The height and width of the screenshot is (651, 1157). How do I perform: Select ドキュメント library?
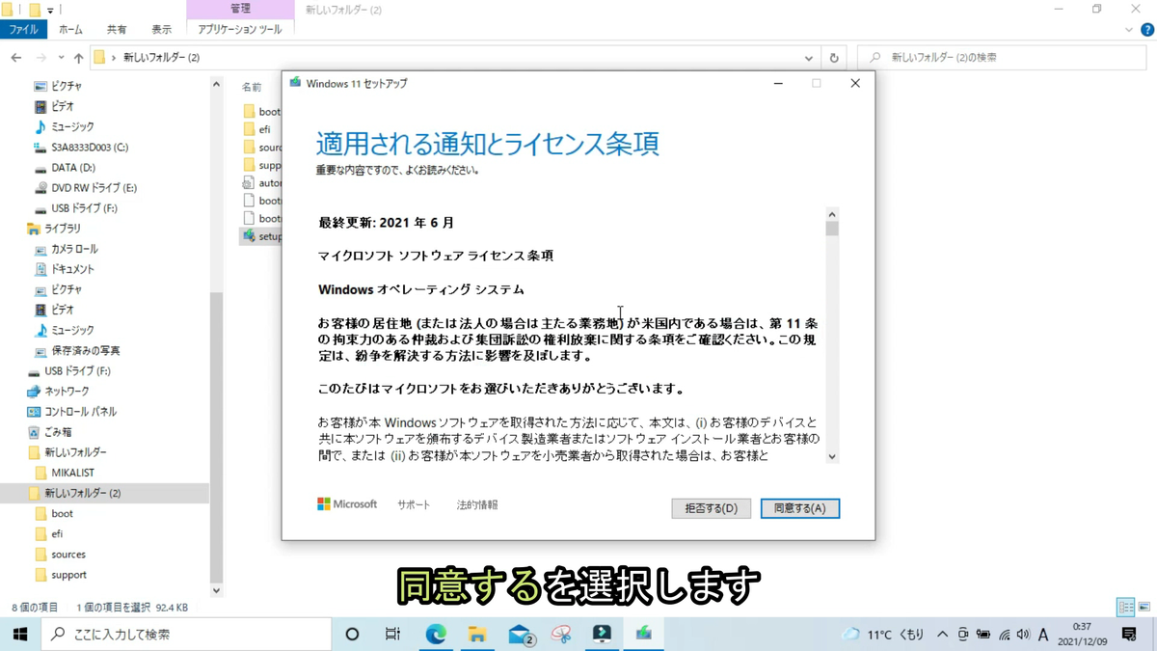tap(72, 269)
